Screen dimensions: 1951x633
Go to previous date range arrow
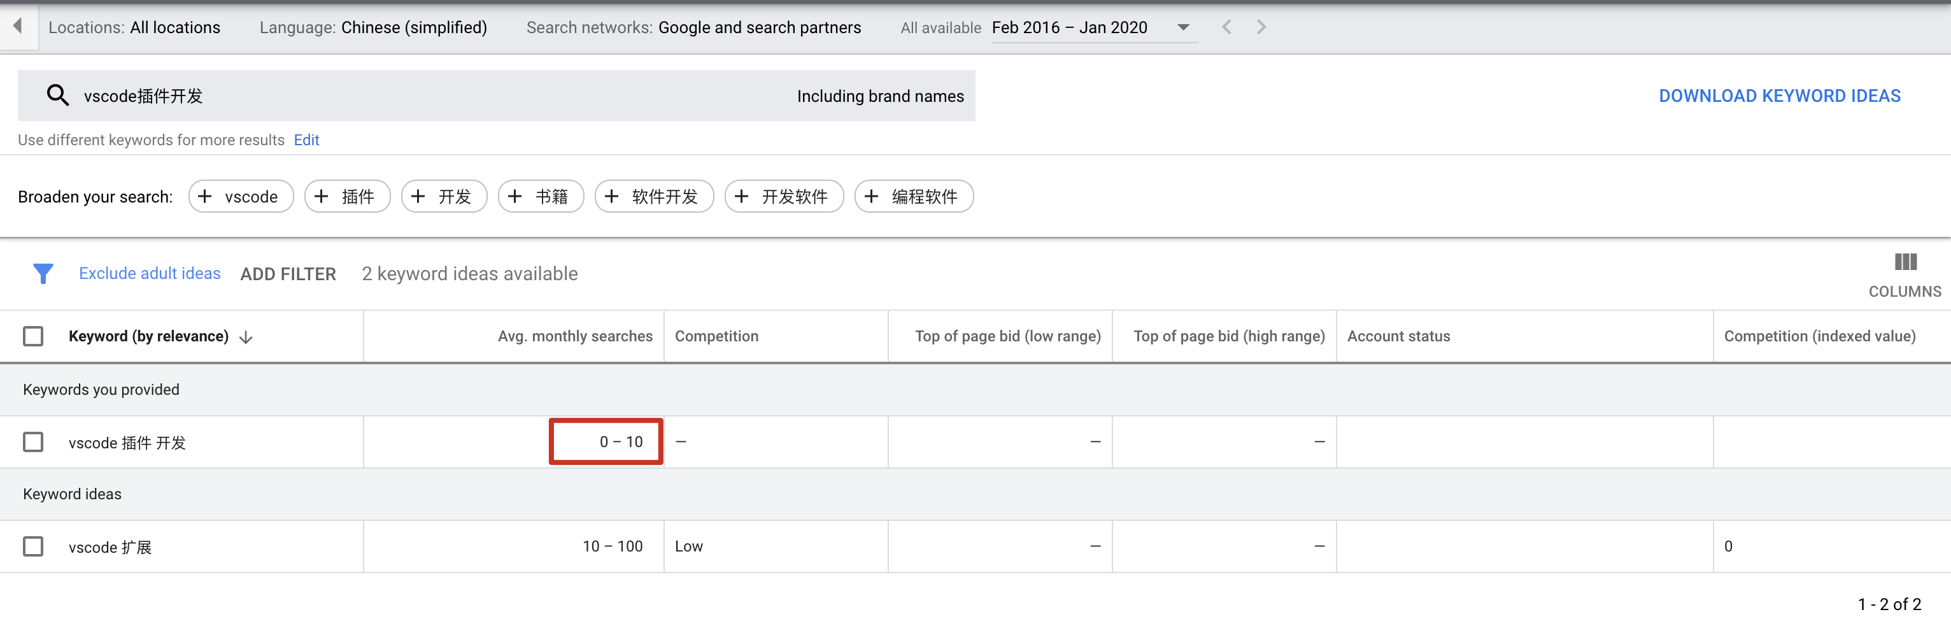coord(1226,27)
